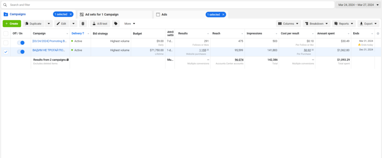Image resolution: width=382 pixels, height=158 pixels.
Task: Click the Search and filter field
Action: tap(168, 5)
